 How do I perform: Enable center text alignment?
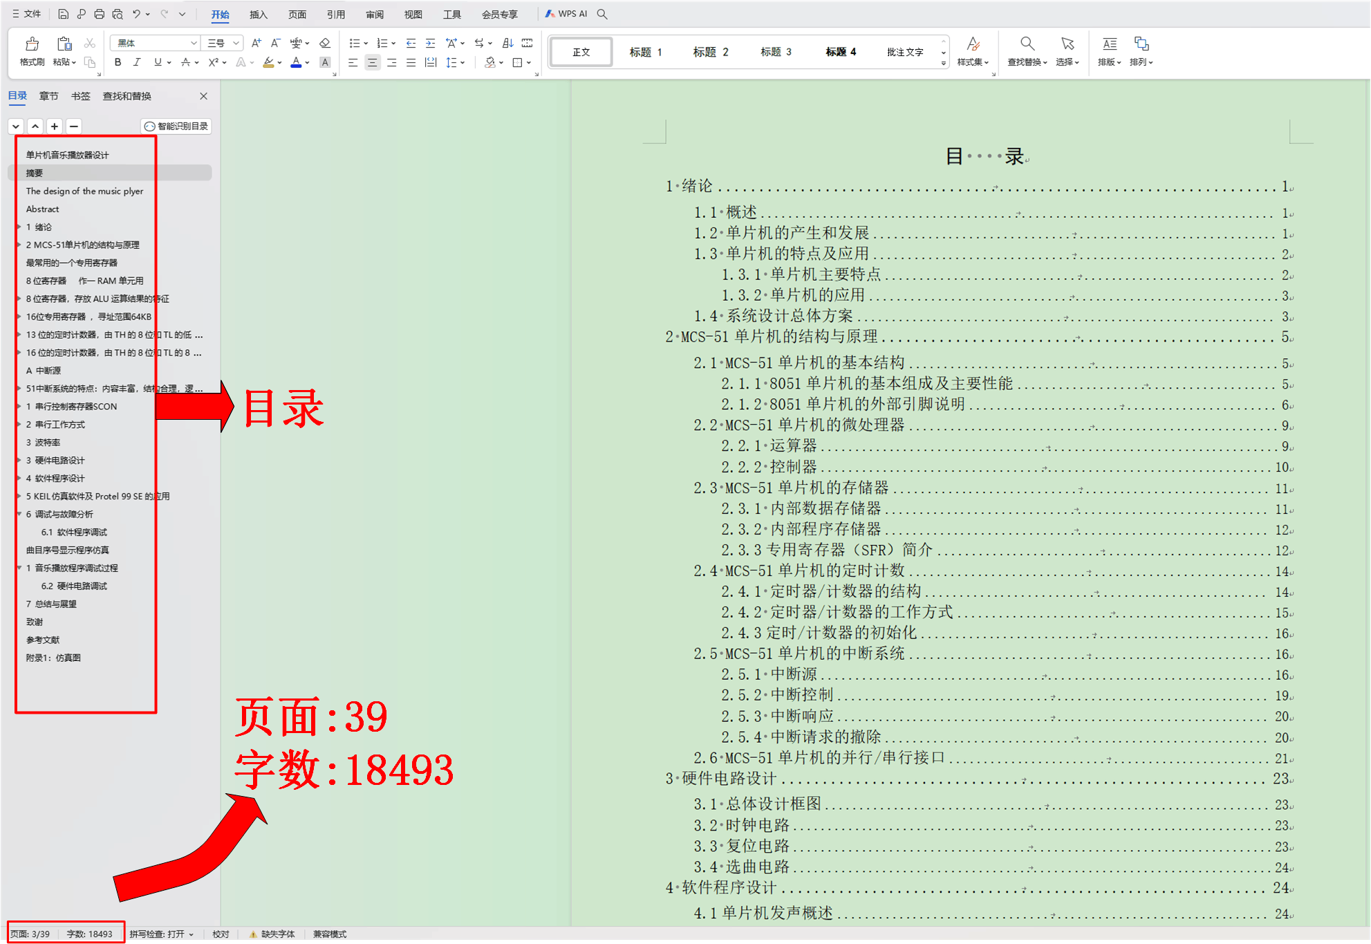(x=372, y=62)
